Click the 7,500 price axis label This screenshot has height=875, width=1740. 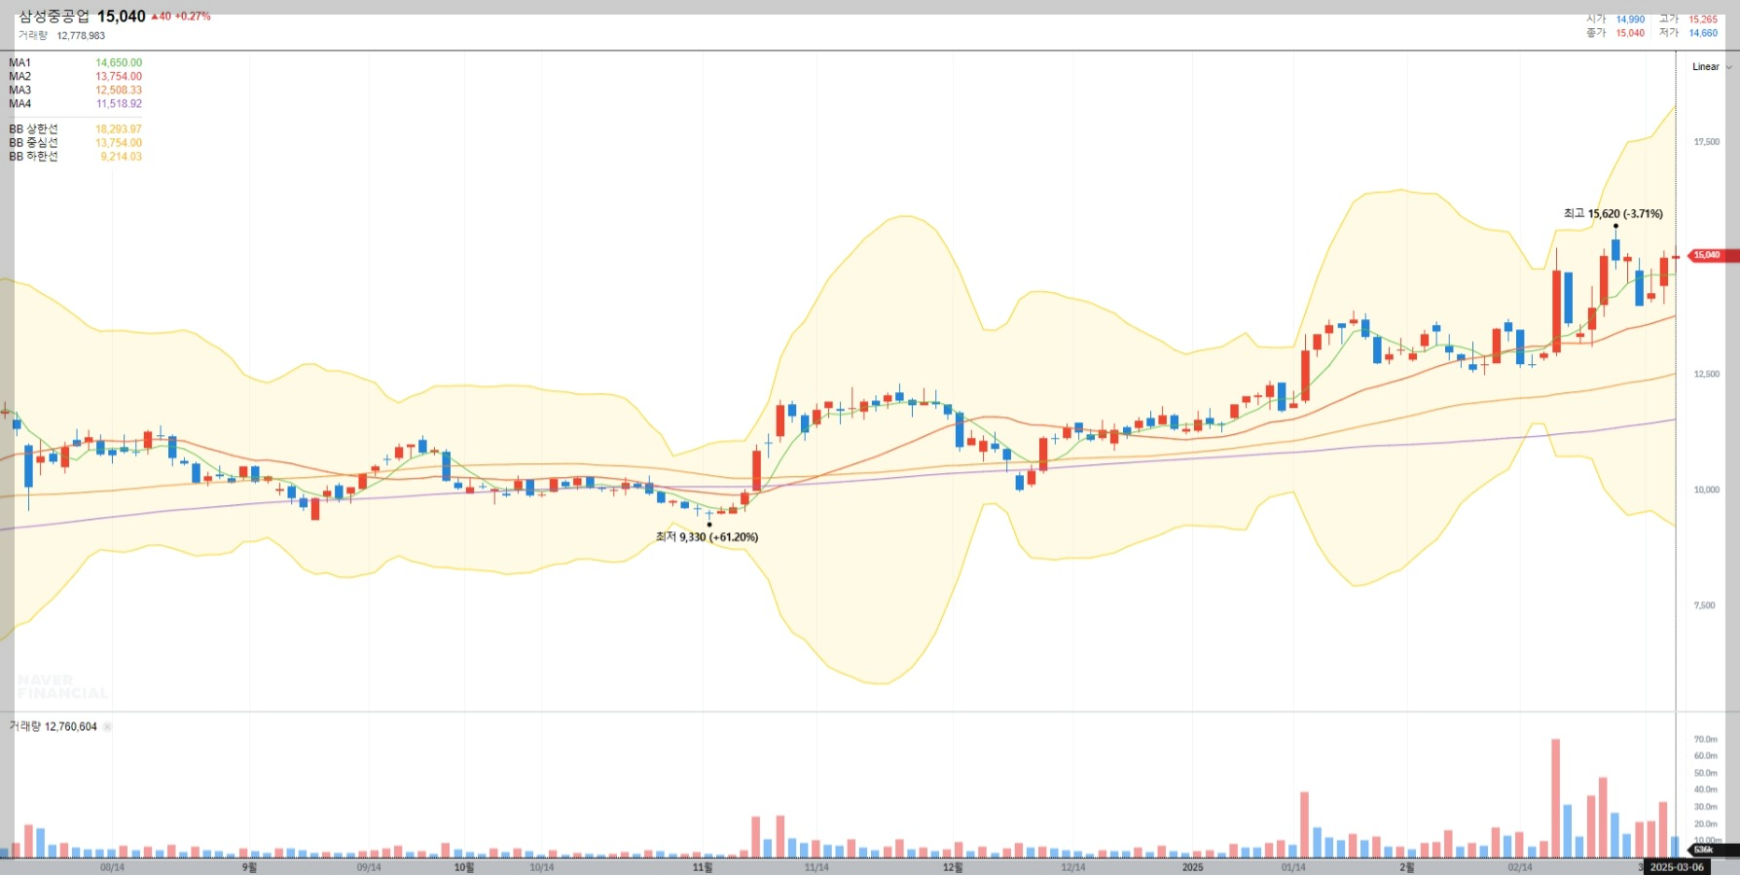[1705, 606]
